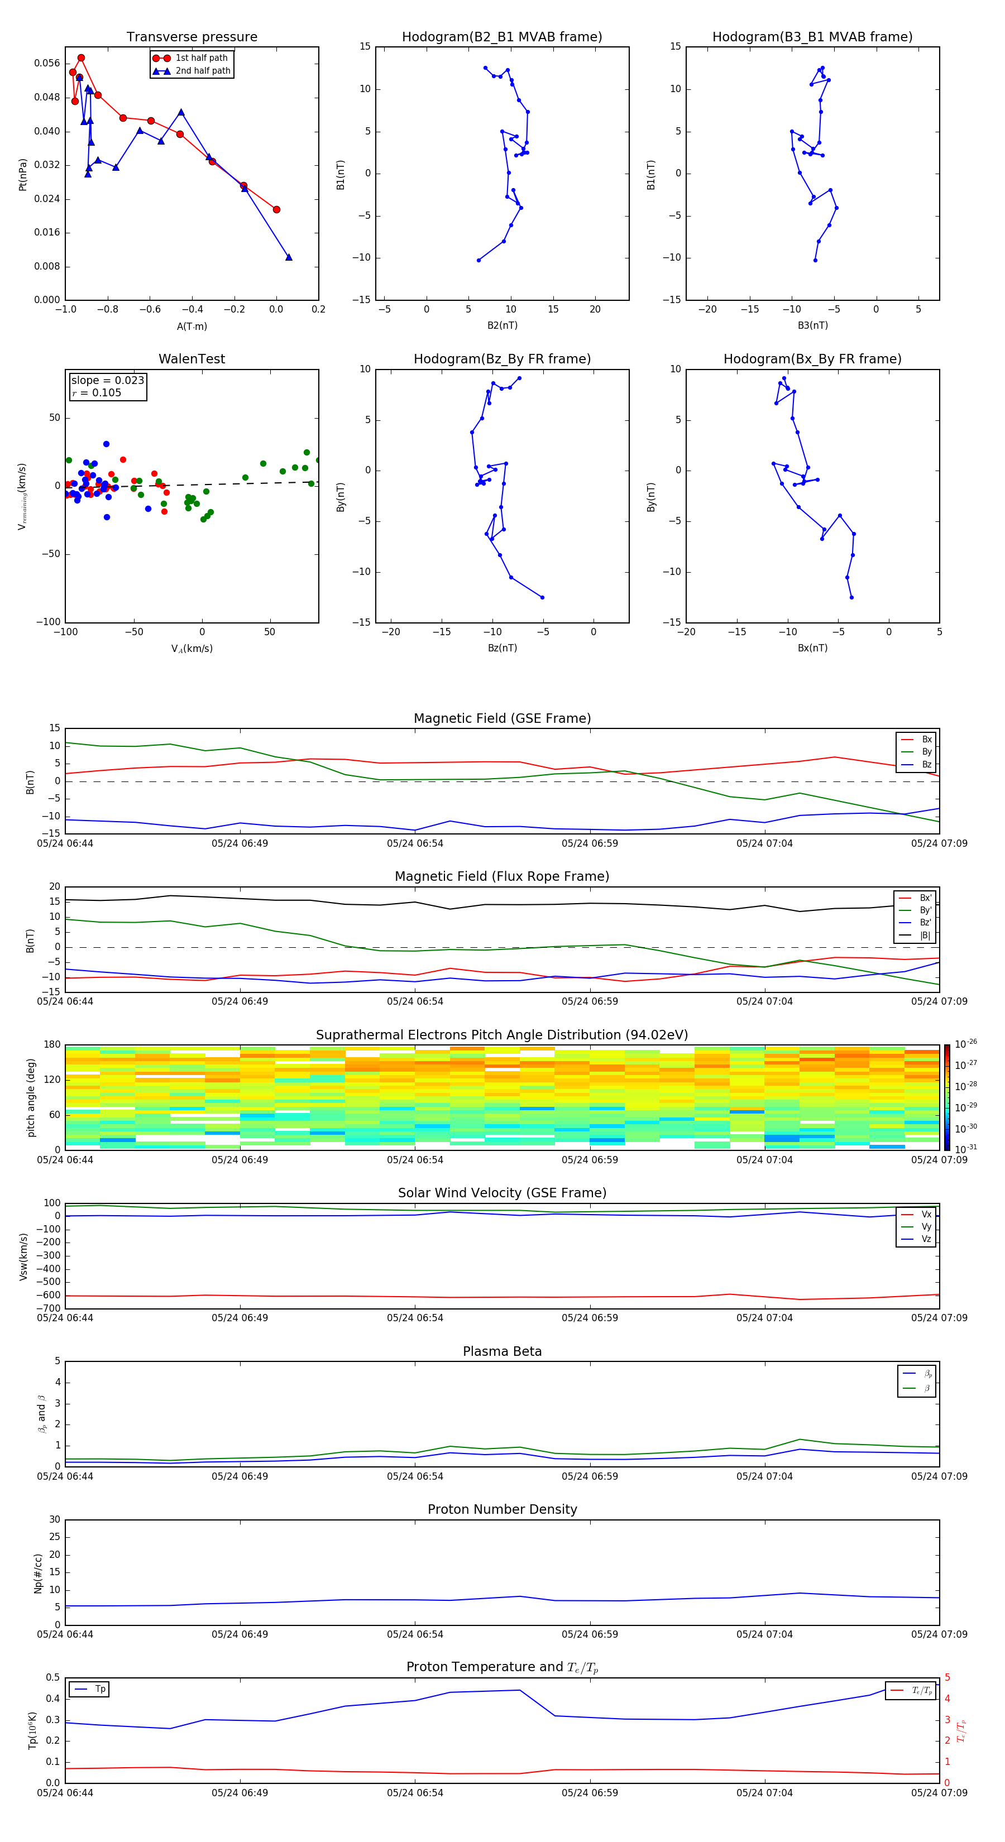Select "Vx" in the velocity legend
The height and width of the screenshot is (1842, 1005).
tap(917, 1214)
